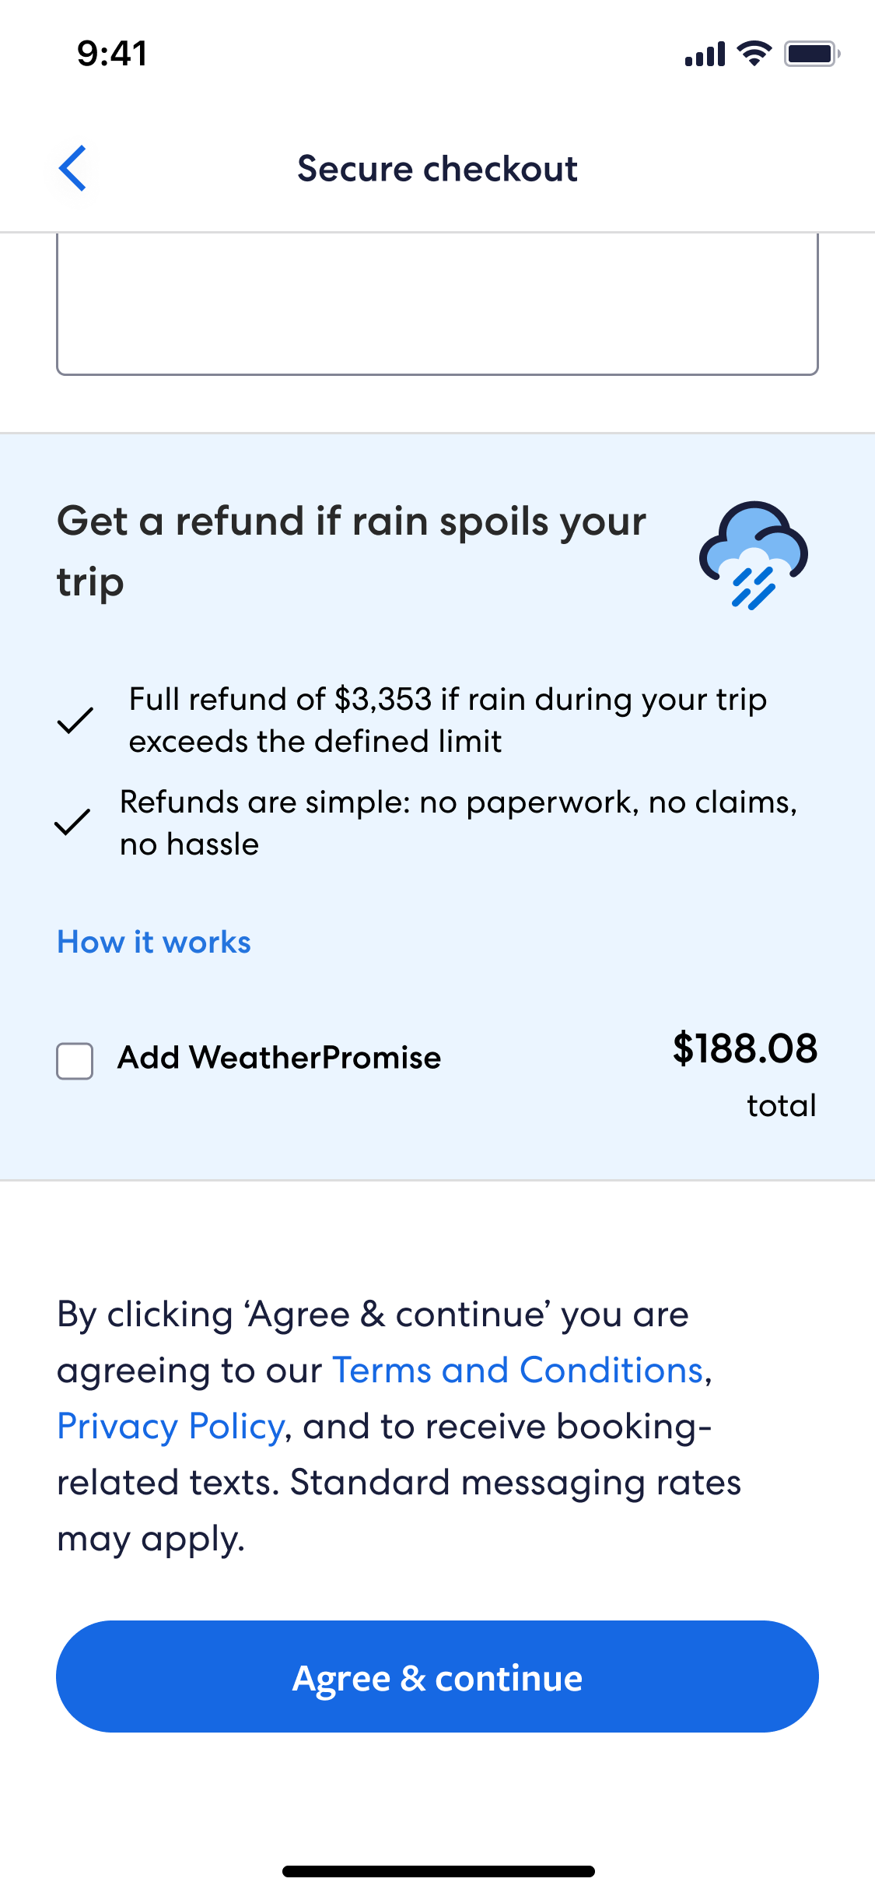Image resolution: width=875 pixels, height=1896 pixels.
Task: View the Privacy Policy link
Action: (171, 1427)
